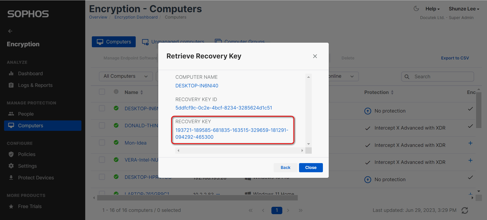Click computer name DESKTOP-IN6NI40 in dialog
Viewport: 487px width, 220px height.
[x=197, y=86]
